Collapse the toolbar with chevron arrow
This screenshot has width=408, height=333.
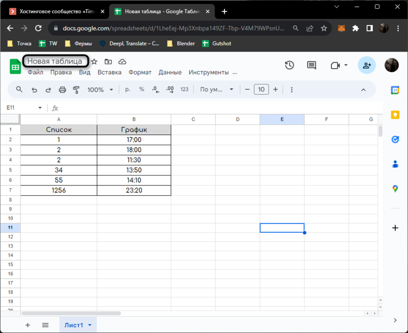(363, 90)
